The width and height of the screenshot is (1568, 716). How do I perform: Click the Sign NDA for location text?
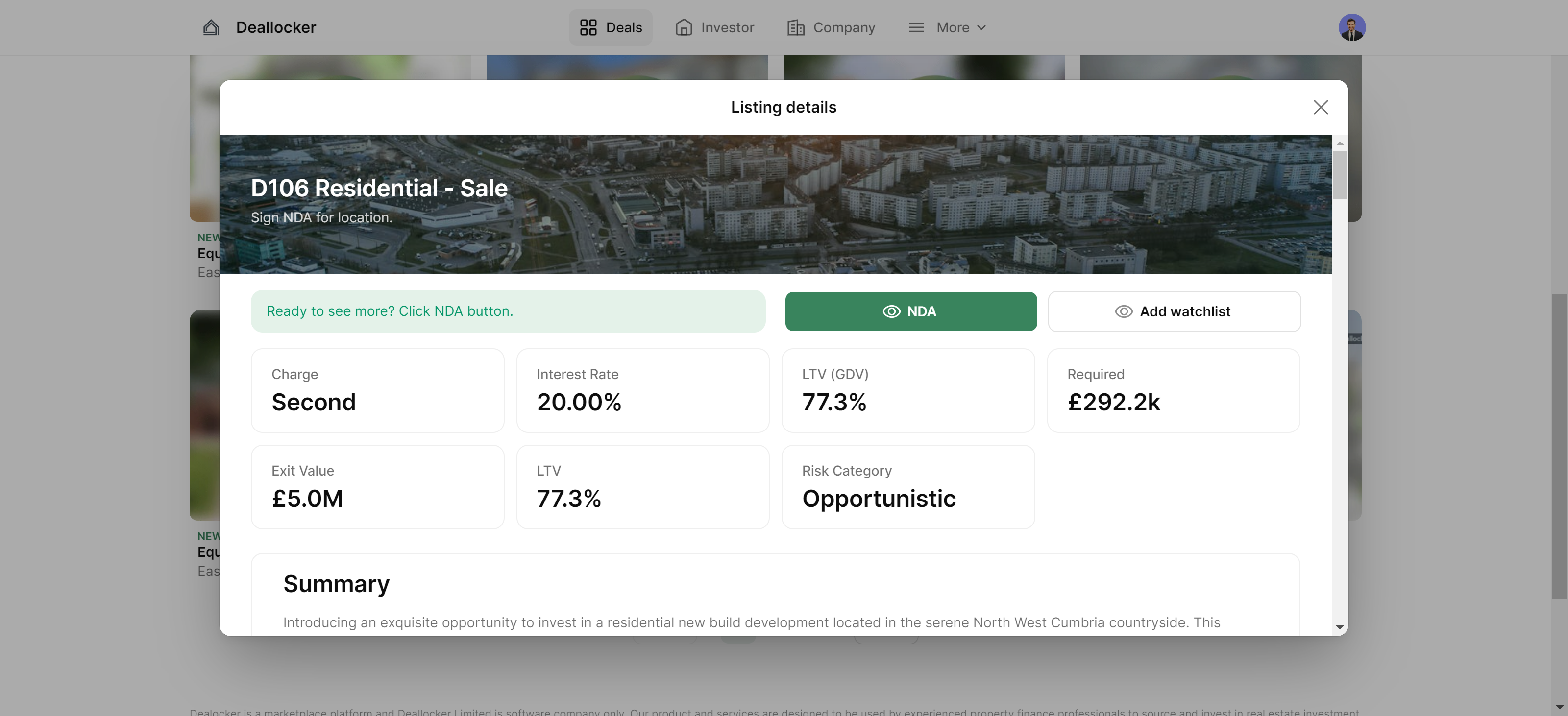pyautogui.click(x=321, y=218)
